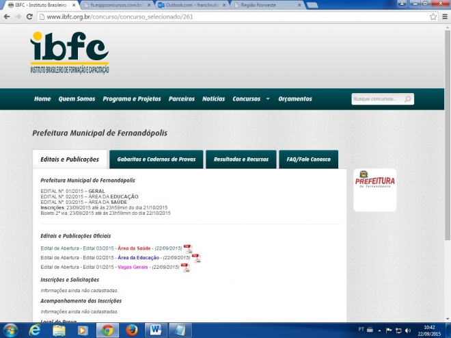Viewport: 451px width, 338px height.
Task: Open Word from the taskbar
Action: pyautogui.click(x=156, y=330)
